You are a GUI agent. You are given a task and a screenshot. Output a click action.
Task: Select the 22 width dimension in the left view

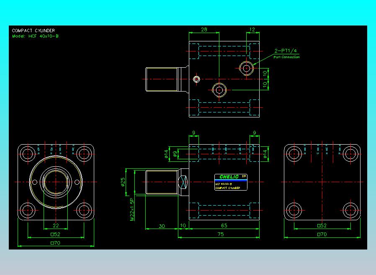(x=56, y=225)
